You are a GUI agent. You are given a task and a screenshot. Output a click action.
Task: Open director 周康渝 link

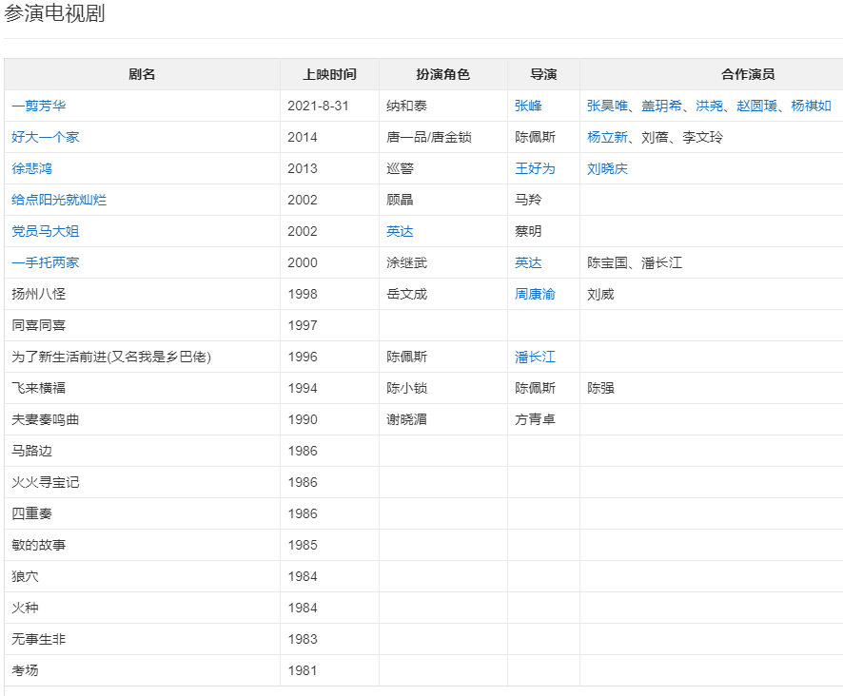pyautogui.click(x=535, y=294)
